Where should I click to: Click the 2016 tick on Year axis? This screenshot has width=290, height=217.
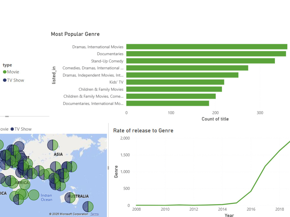(x=251, y=209)
